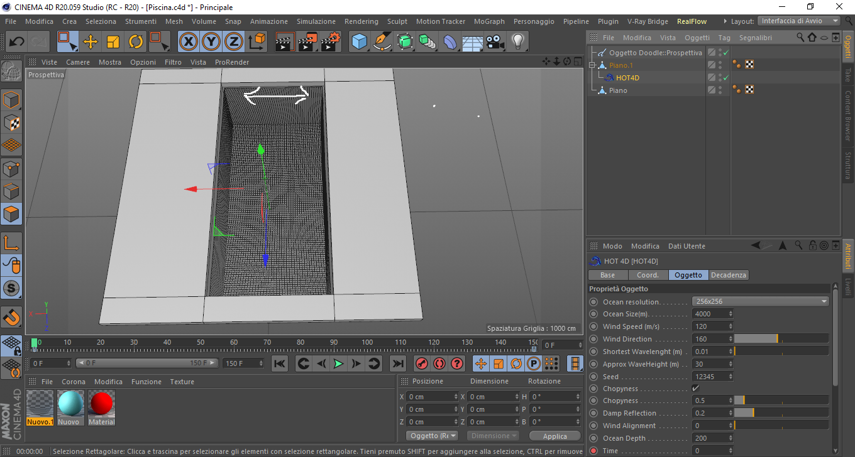Step the end frame 150 F spinner
The image size is (855, 457).
[x=263, y=363]
